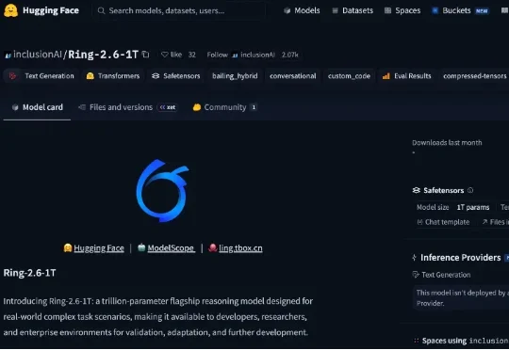This screenshot has width=509, height=350.
Task: Click the Hugging Face emoji logo
Action: click(x=10, y=10)
